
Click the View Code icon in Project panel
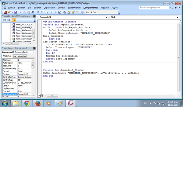point(4,20)
